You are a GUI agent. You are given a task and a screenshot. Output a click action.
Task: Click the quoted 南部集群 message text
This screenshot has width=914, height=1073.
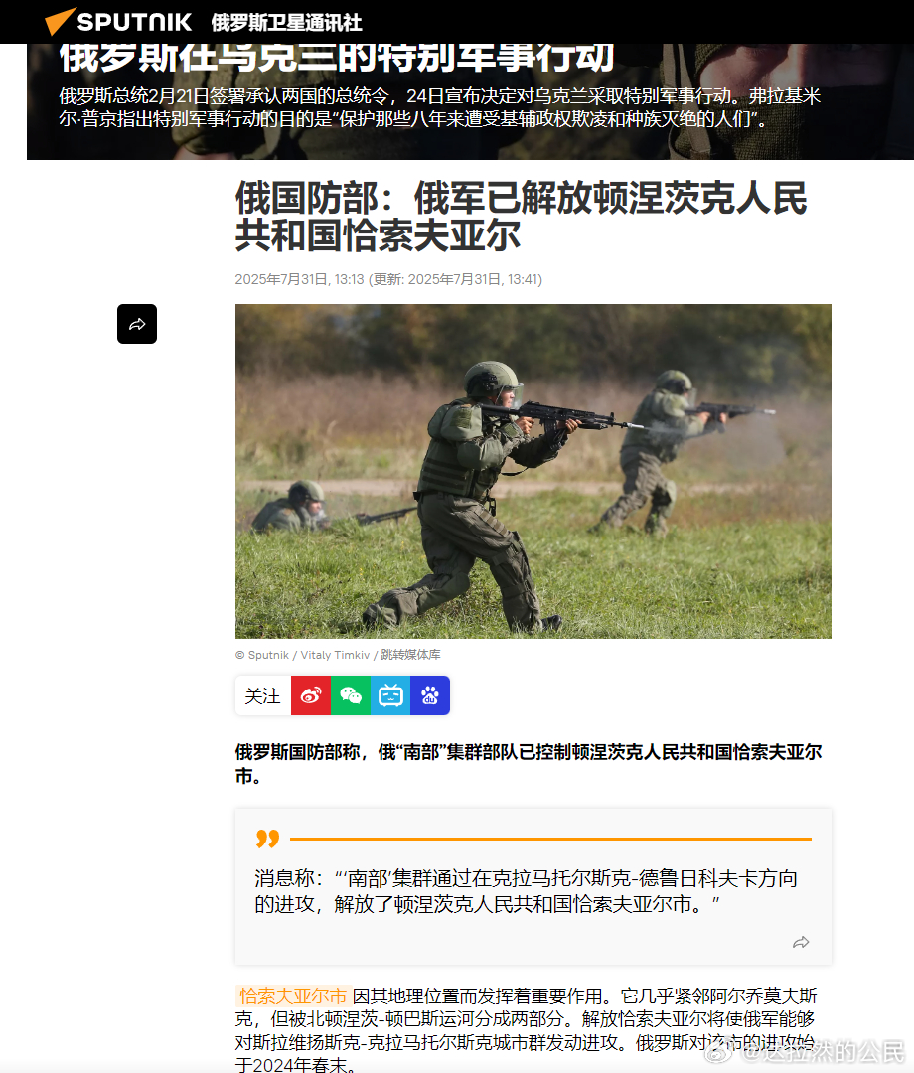(526, 891)
